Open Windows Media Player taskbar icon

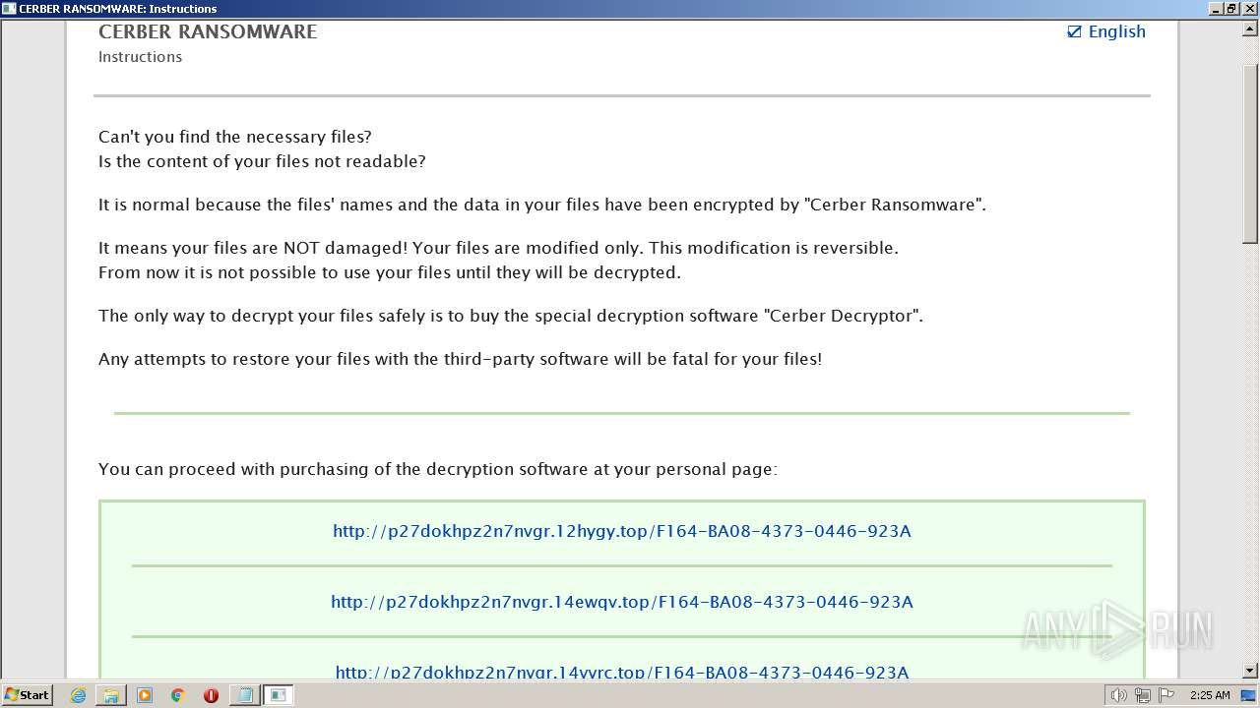pos(145,695)
